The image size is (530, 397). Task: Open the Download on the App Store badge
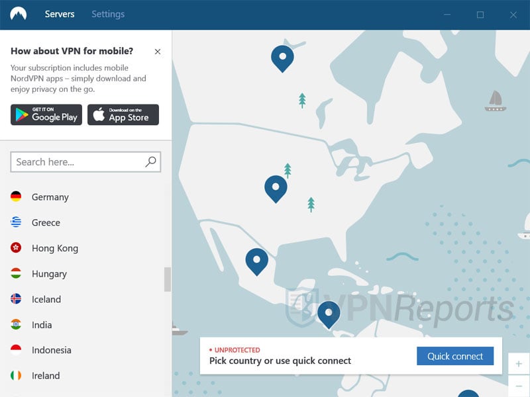point(123,114)
